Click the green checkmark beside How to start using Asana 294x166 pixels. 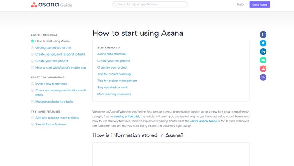click(32, 41)
